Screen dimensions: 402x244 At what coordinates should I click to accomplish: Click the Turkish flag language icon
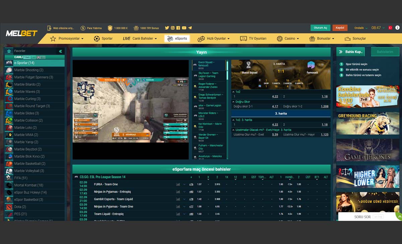tap(390, 28)
